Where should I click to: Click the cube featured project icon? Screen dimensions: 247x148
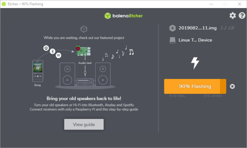tap(84, 29)
